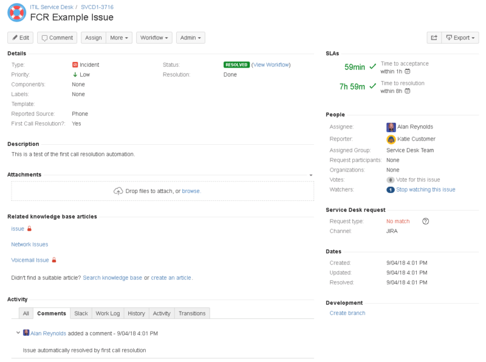This screenshot has width=486, height=362.
Task: Click the ITIL Service Desk project avatar
Action: pyautogui.click(x=17, y=12)
